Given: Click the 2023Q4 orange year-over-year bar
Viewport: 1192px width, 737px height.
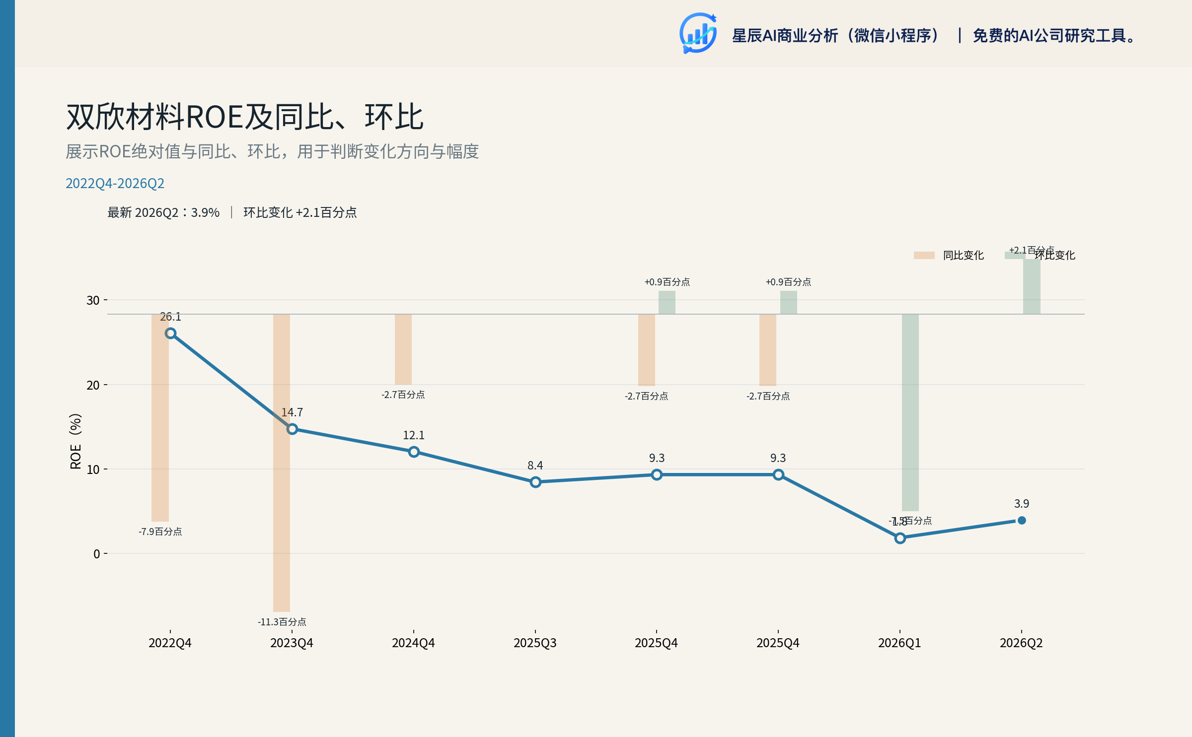Looking at the screenshot, I should click(x=282, y=463).
